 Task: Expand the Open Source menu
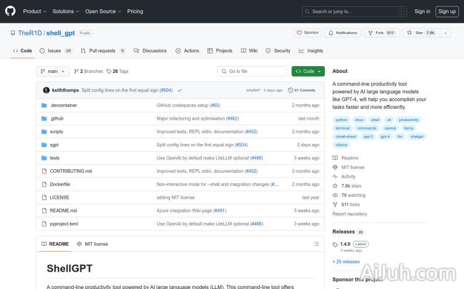point(103,11)
